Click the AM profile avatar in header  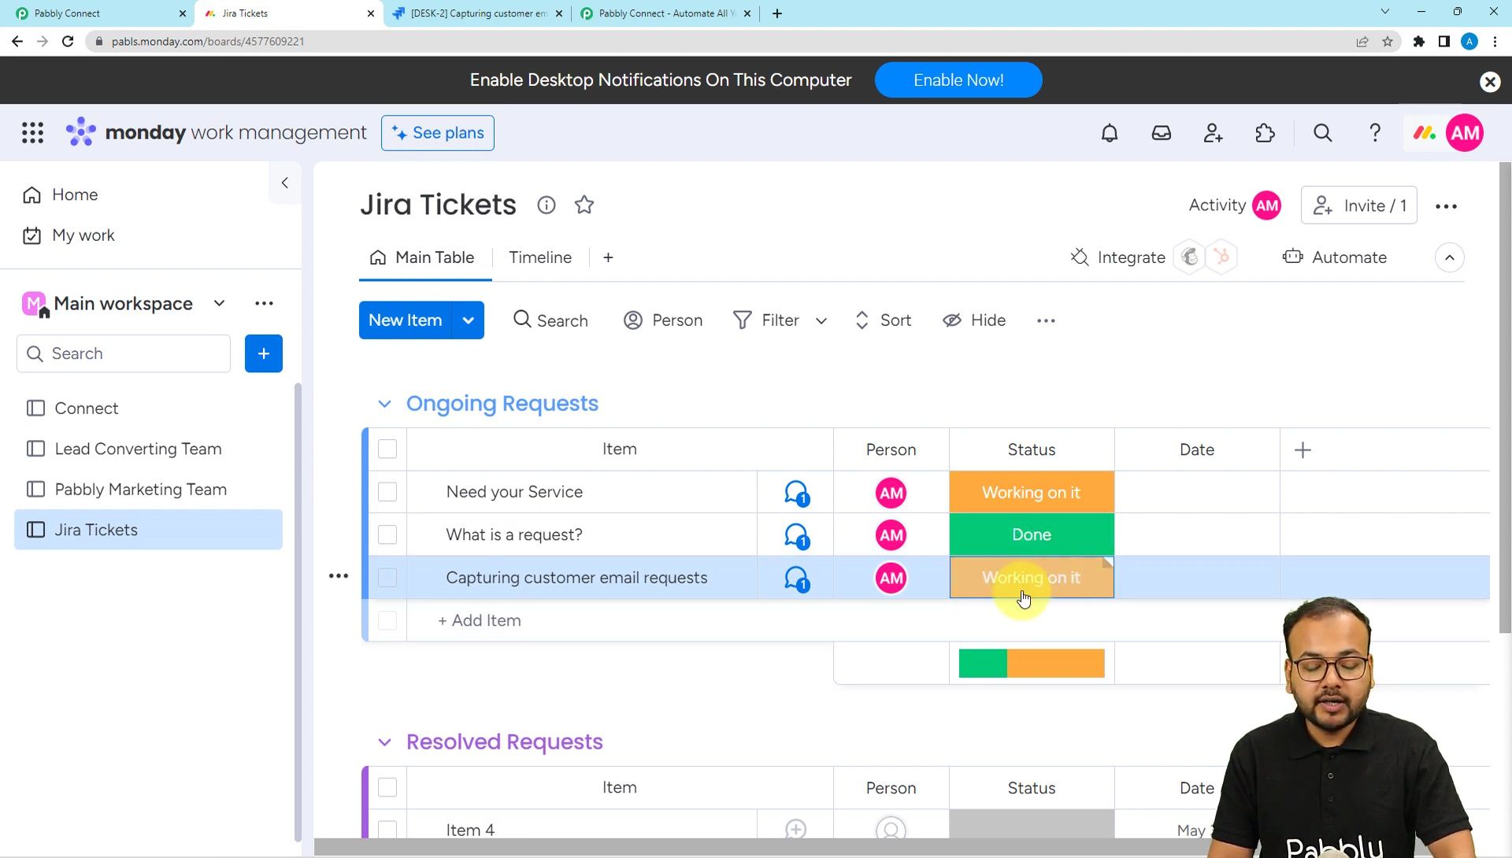click(x=1465, y=133)
